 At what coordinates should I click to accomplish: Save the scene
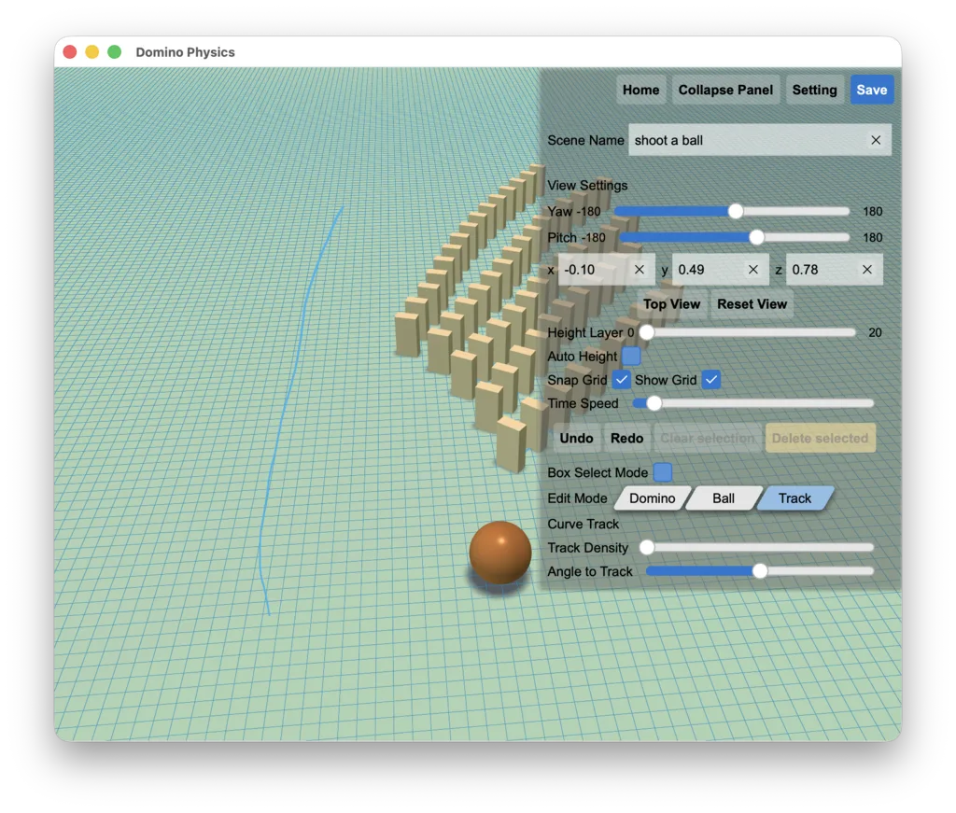click(872, 91)
